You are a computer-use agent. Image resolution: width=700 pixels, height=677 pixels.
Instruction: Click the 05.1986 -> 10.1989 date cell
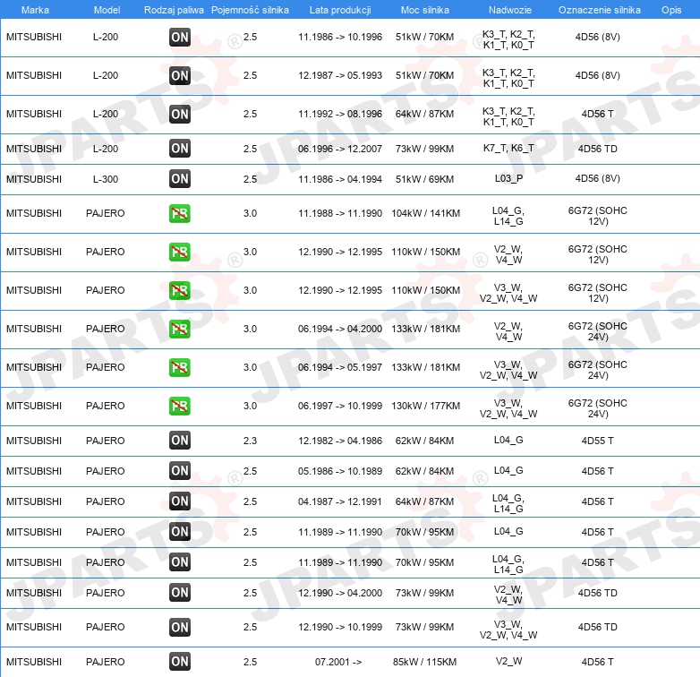tap(340, 471)
